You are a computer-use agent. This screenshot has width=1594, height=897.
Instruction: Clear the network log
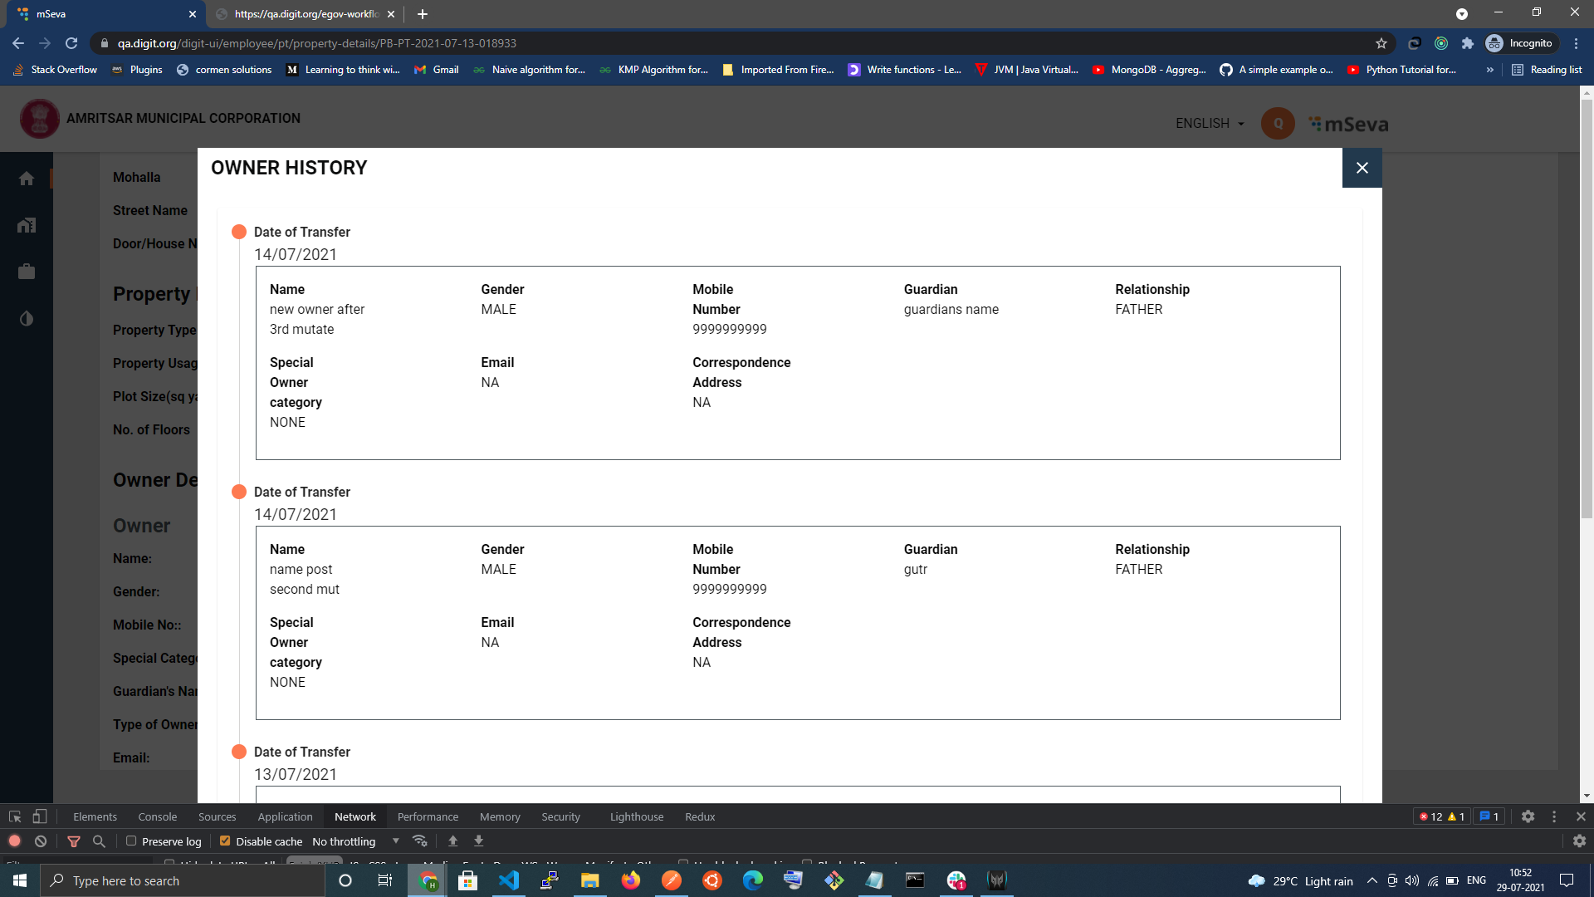pos(41,841)
